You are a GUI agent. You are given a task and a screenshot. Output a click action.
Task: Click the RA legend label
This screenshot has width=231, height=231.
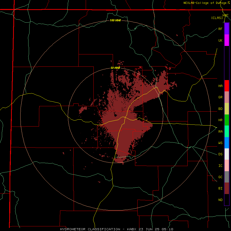(x=220, y=132)
